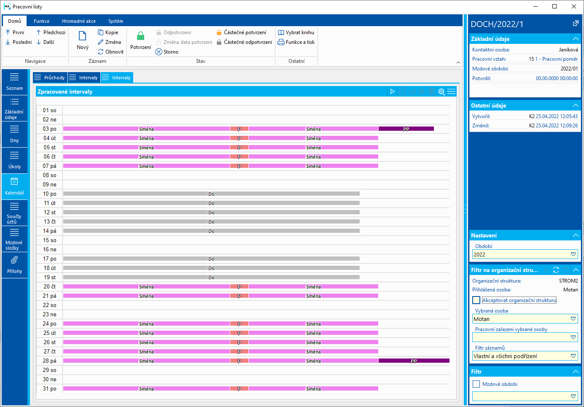
Task: Switch to the Funkce ribbon tab
Action: pyautogui.click(x=41, y=21)
